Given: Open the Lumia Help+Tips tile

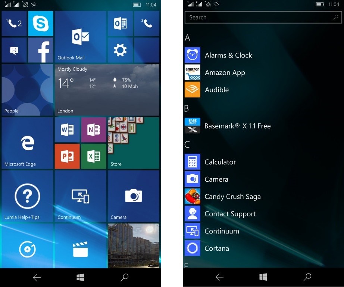Looking at the screenshot, I should [28, 196].
